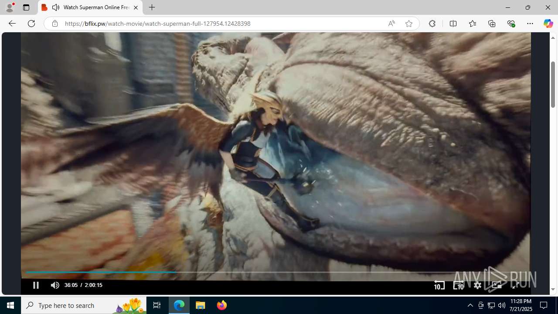This screenshot has width=558, height=314.
Task: Mute the tab via speaker icon
Action: point(56,7)
